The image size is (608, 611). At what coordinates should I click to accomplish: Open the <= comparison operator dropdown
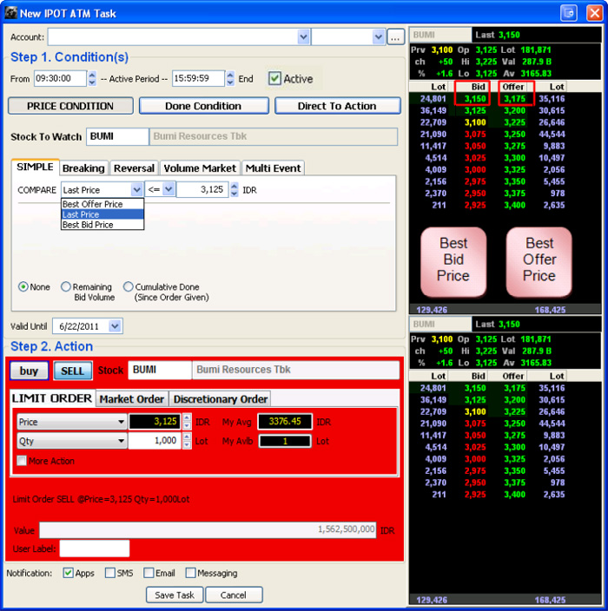[169, 189]
